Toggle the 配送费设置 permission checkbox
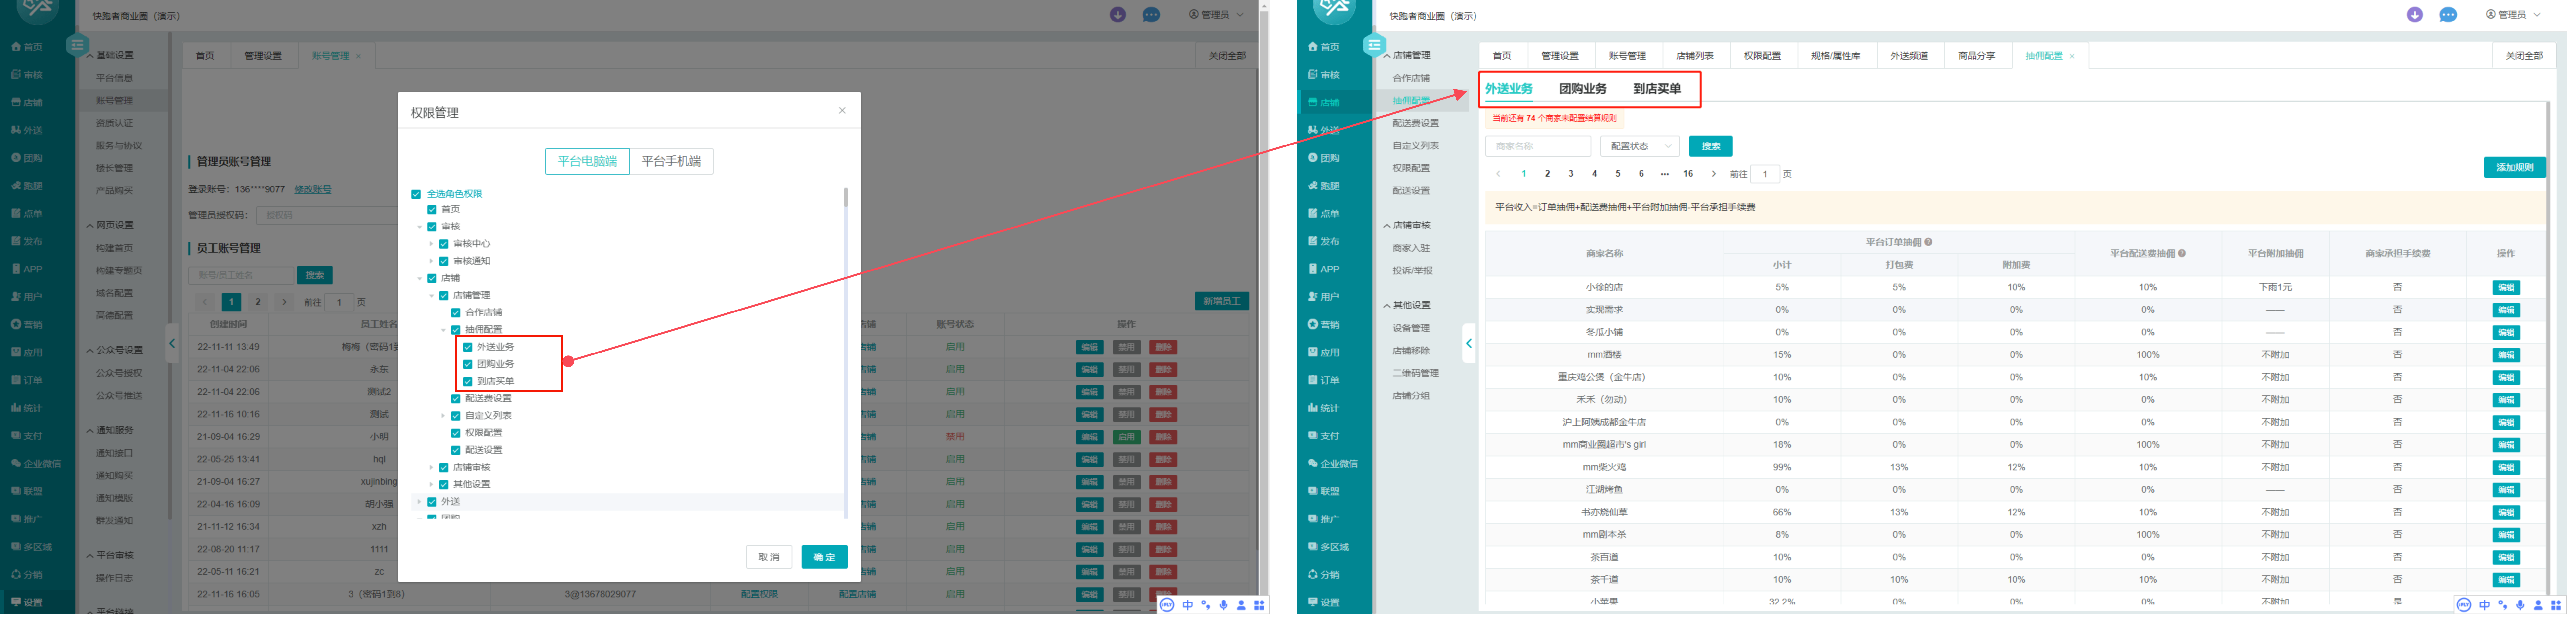The width and height of the screenshot is (2576, 623). (456, 399)
